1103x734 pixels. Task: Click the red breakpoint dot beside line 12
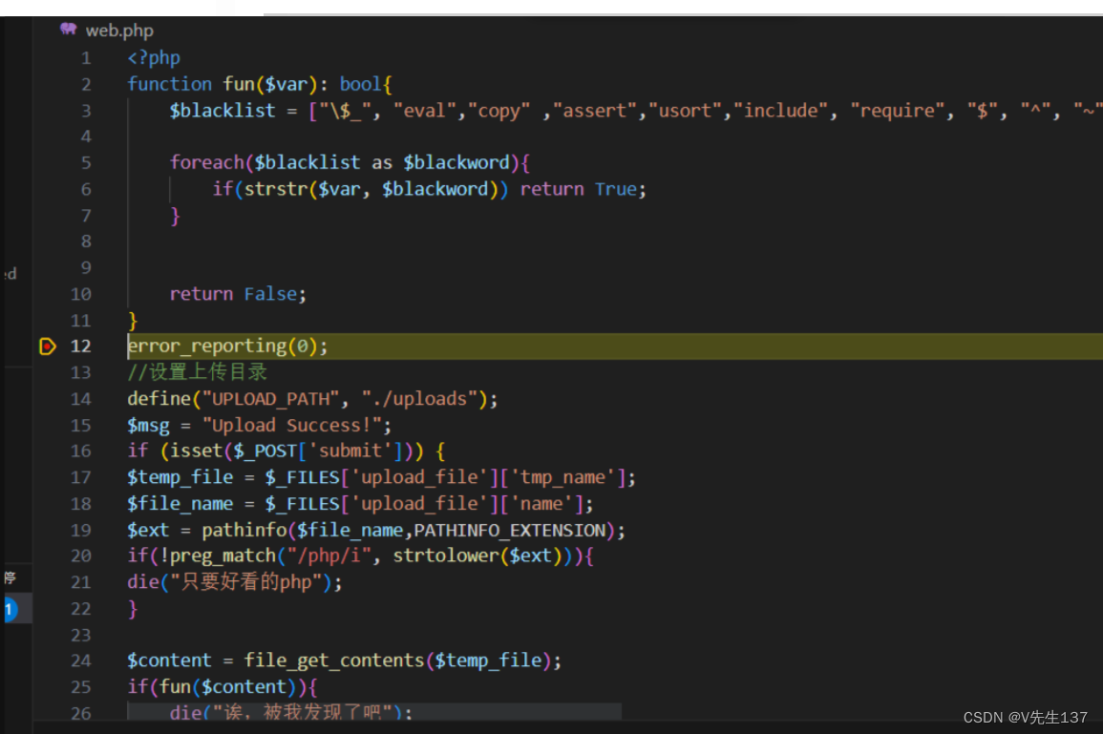point(46,346)
